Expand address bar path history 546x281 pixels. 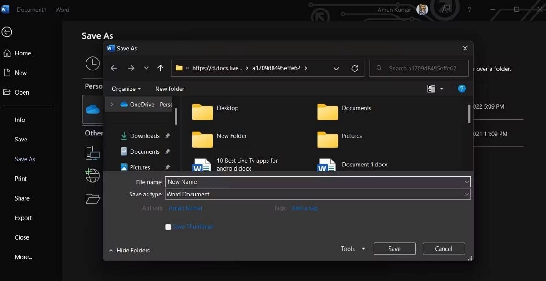(336, 69)
